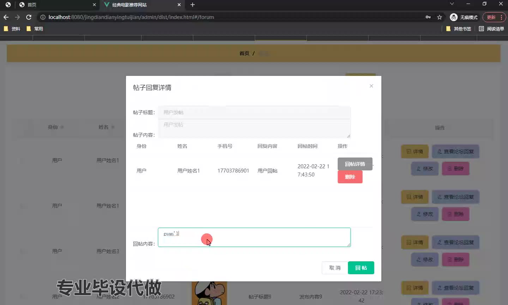Viewport: 508px width, 305px height.
Task: Bookmark this page with the star icon
Action: 440,17
